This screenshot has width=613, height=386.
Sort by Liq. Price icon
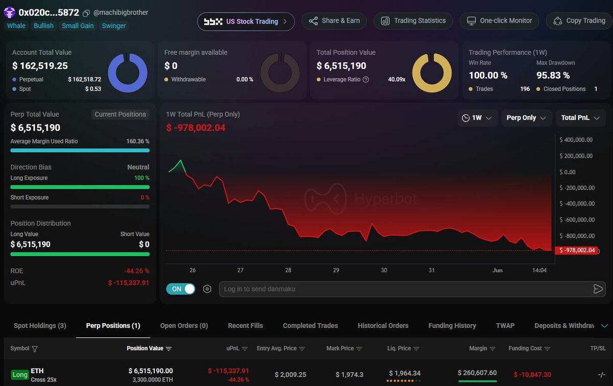coord(416,349)
